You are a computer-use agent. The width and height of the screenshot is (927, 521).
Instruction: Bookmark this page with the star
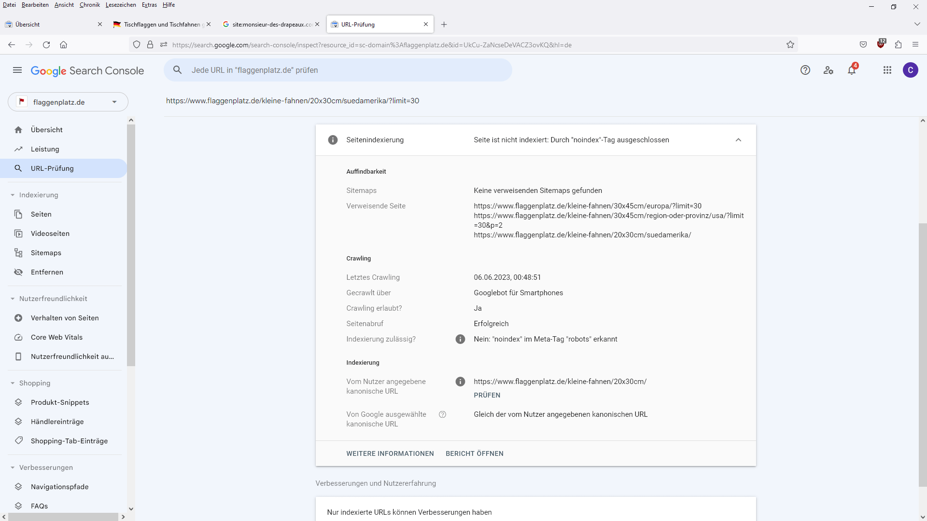(x=790, y=45)
